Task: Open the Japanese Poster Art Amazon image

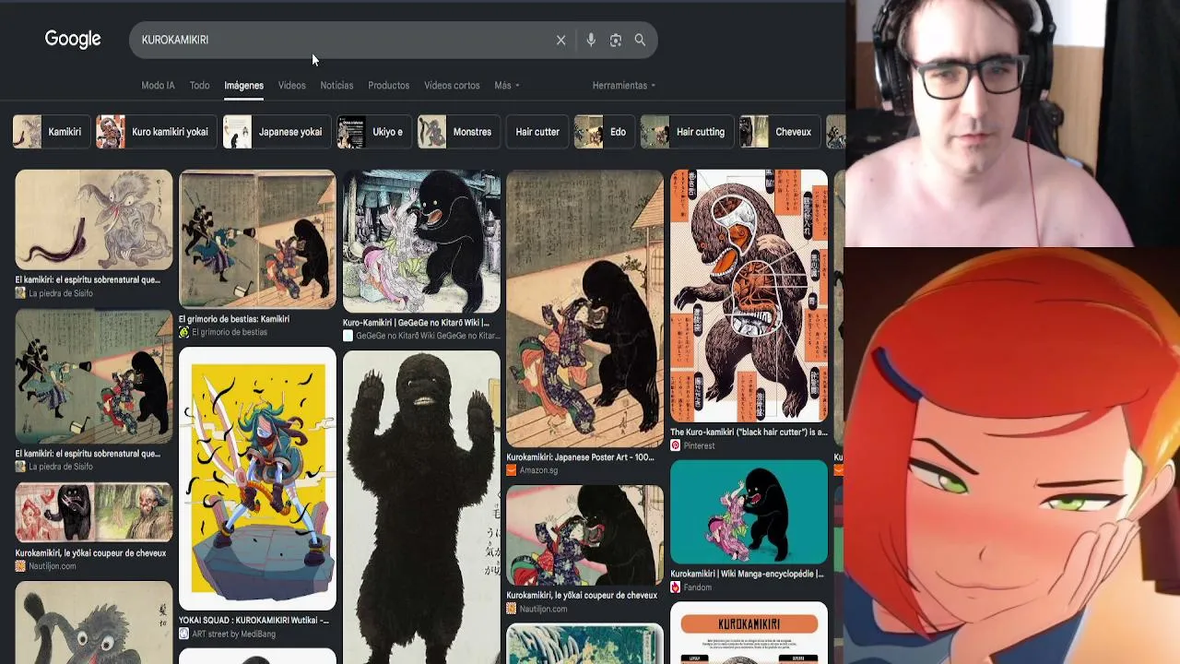Action: [584, 308]
